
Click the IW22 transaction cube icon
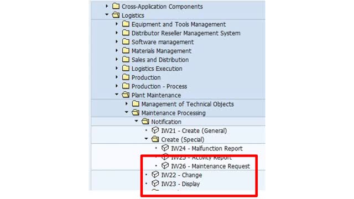(x=155, y=175)
